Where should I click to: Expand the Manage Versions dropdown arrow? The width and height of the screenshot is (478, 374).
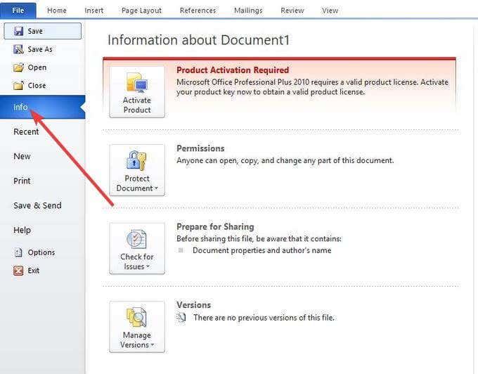pos(152,344)
